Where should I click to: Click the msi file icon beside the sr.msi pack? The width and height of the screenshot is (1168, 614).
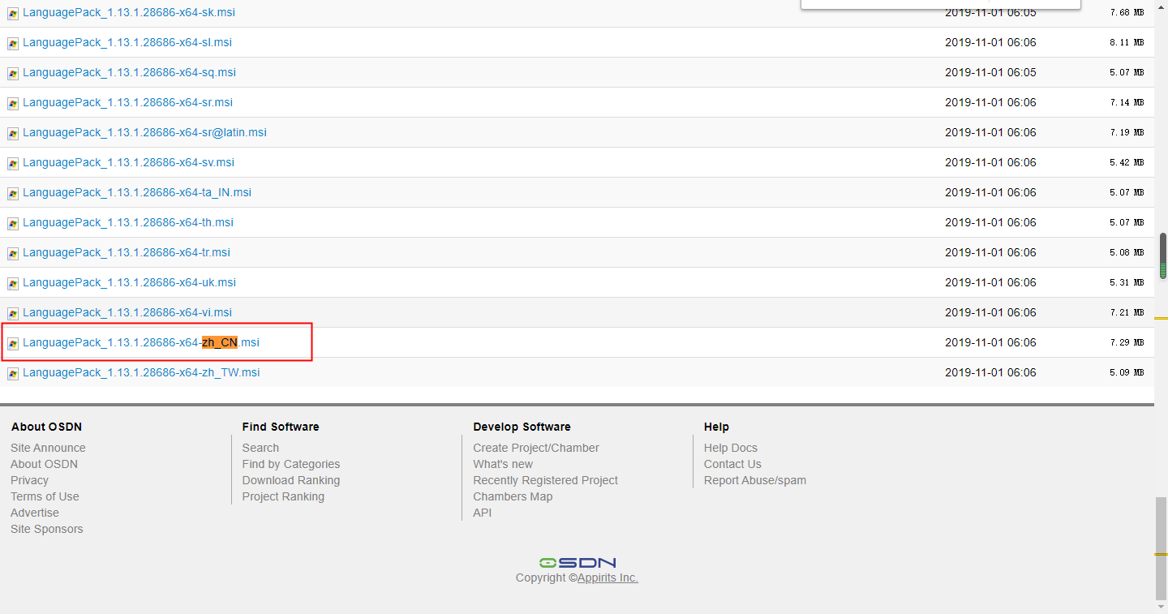(13, 104)
